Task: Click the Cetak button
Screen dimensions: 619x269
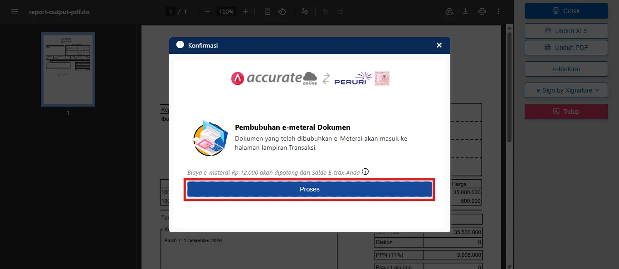Action: coord(566,11)
